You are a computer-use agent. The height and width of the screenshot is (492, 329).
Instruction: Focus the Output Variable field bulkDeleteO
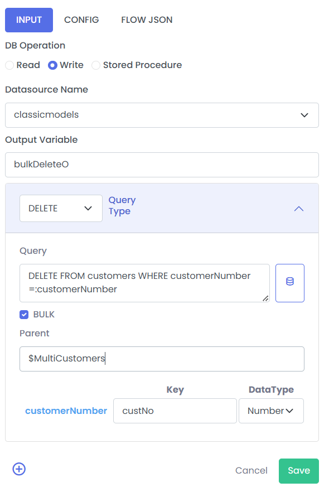[162, 165]
